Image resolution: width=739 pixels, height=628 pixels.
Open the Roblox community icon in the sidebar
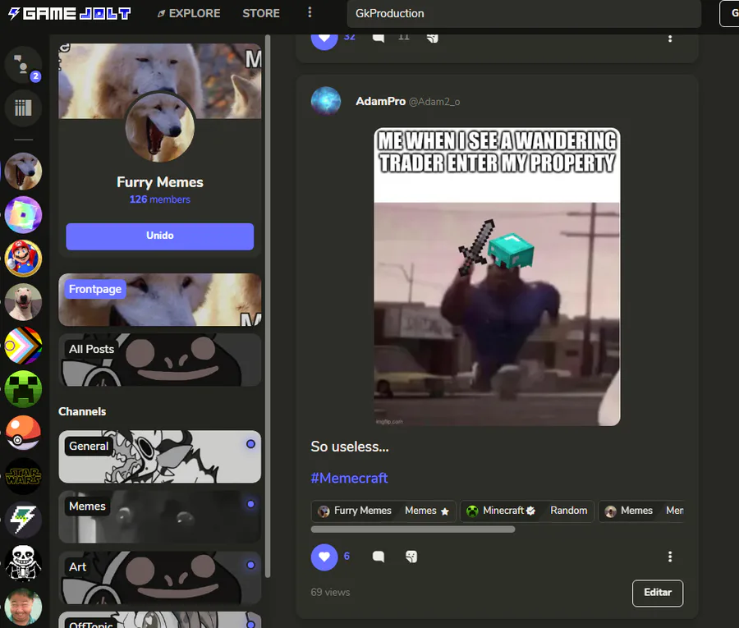[23, 215]
